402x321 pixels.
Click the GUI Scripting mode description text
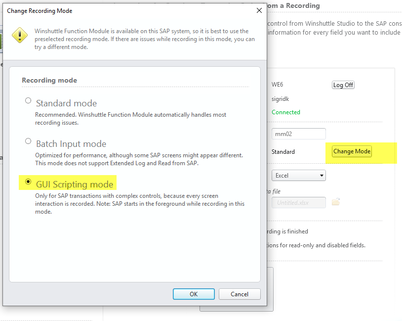click(140, 204)
